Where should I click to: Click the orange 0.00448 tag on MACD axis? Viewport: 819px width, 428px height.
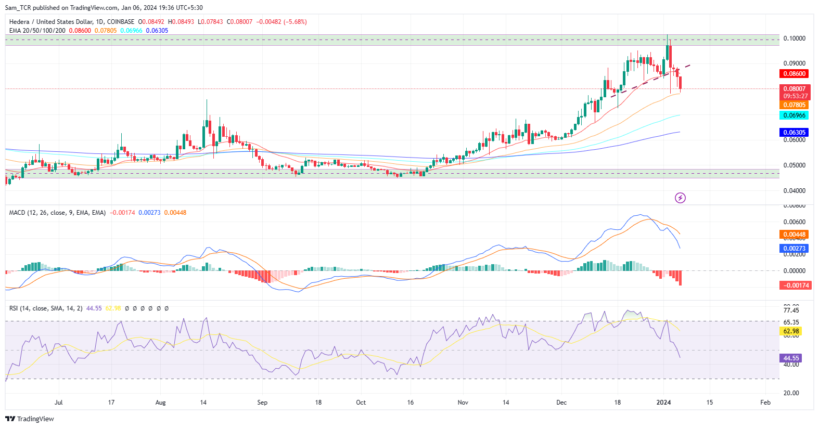point(795,235)
